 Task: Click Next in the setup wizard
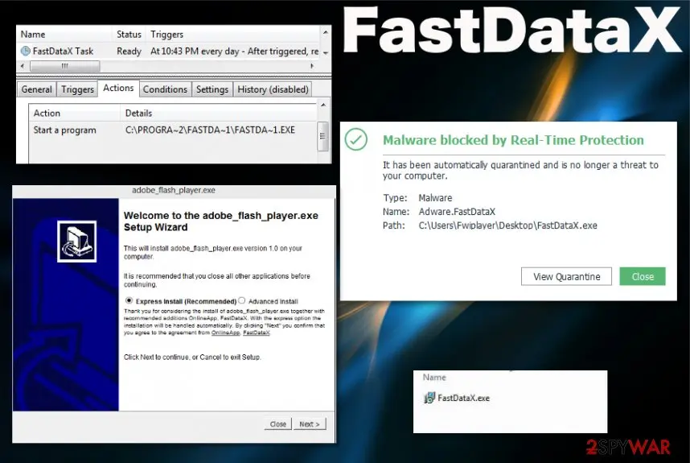pyautogui.click(x=310, y=424)
